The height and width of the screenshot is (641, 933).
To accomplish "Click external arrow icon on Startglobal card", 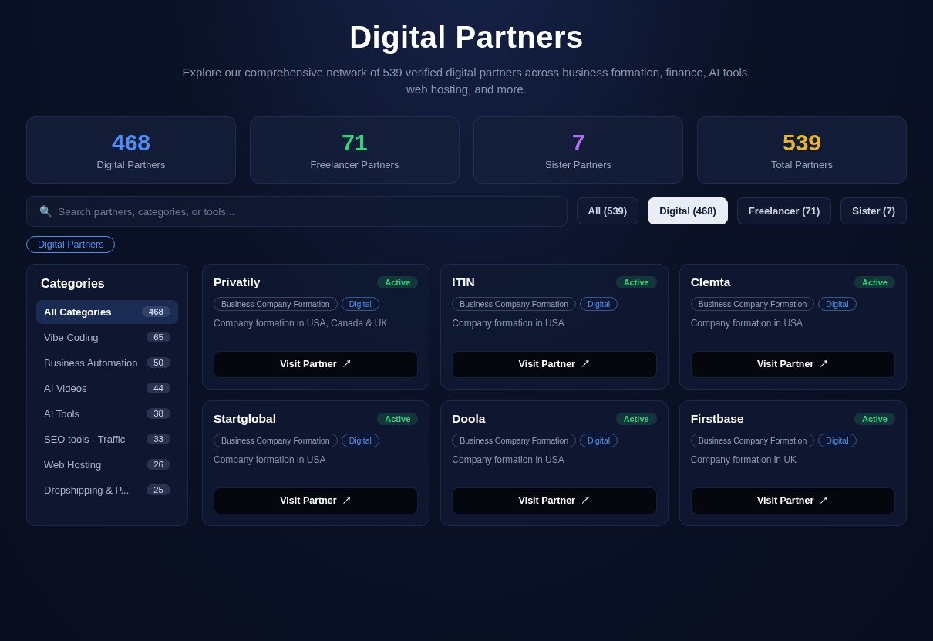I will pos(347,500).
